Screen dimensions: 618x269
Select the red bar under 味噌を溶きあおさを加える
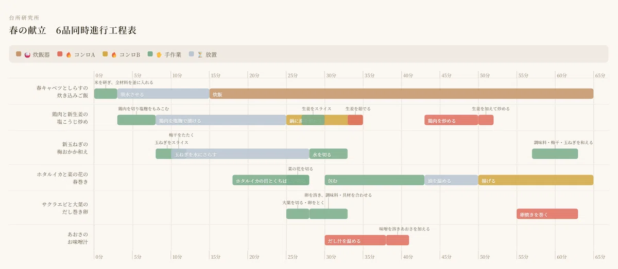pos(398,240)
